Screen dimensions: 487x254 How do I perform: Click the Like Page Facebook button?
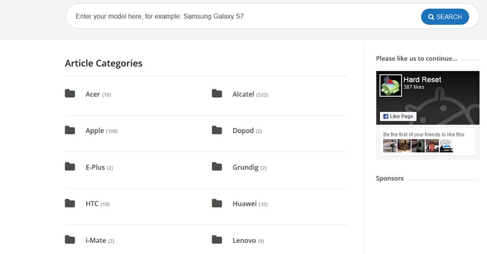[x=398, y=116]
